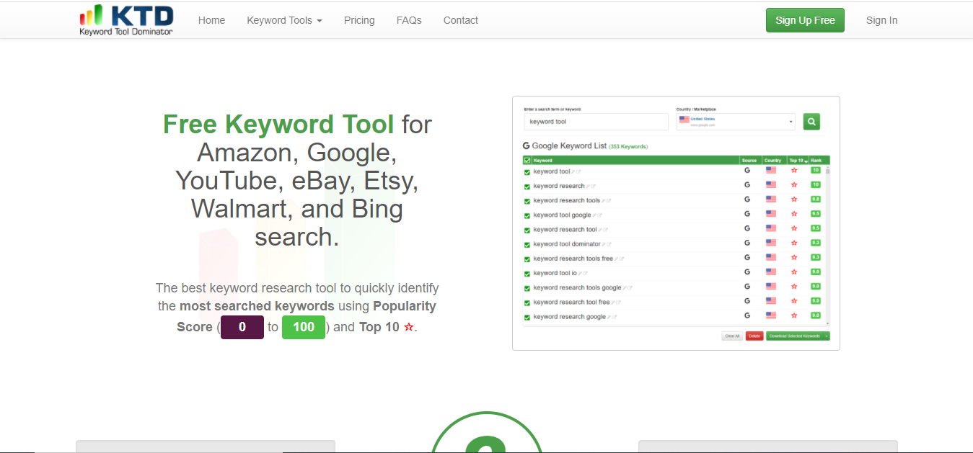Screen dimensions: 973x453
Task: Expand the Country / Marketplace United States dropdown
Action: (735, 122)
